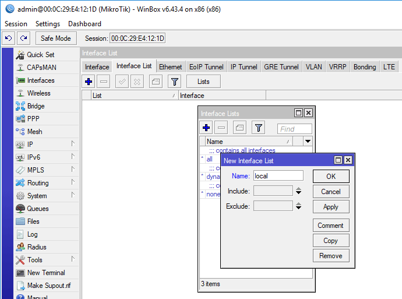Sort by the List column header

point(135,96)
